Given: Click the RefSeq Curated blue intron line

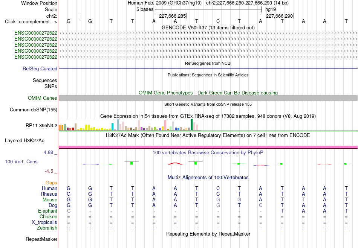Looking at the screenshot, I should click(x=208, y=68).
